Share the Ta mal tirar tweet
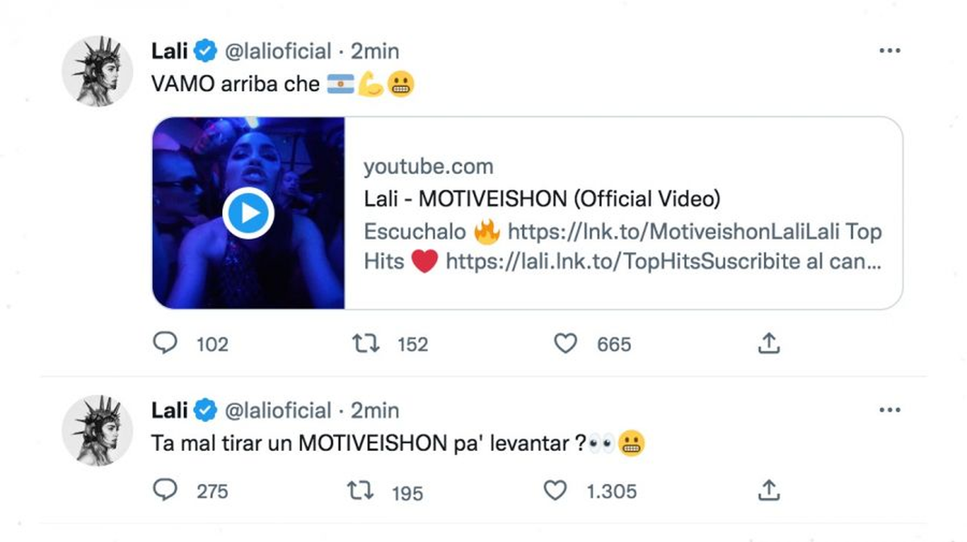This screenshot has width=967, height=542. (769, 490)
